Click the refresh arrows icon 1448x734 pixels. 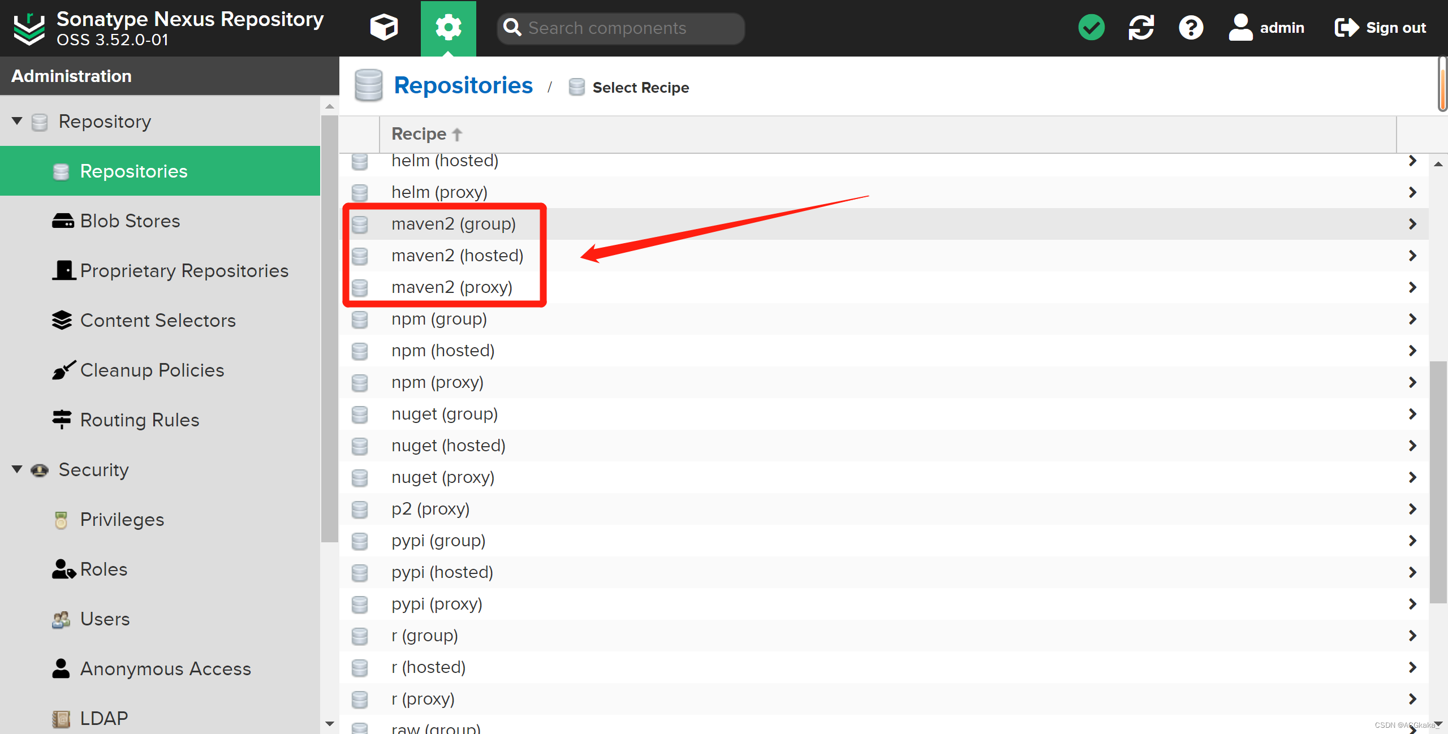[x=1141, y=28]
